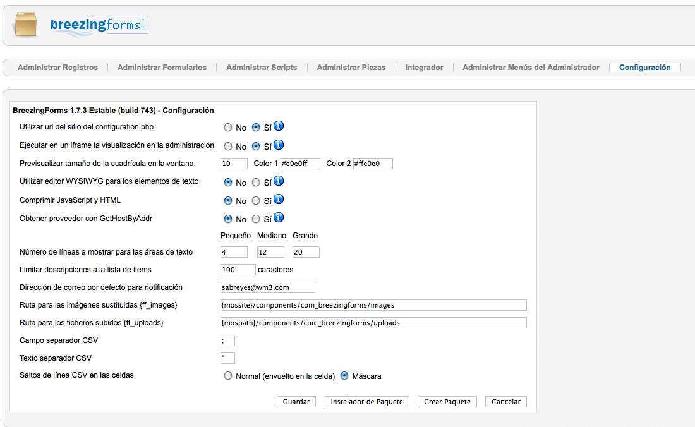Open Configuración tab
695x427 pixels.
pyautogui.click(x=645, y=68)
